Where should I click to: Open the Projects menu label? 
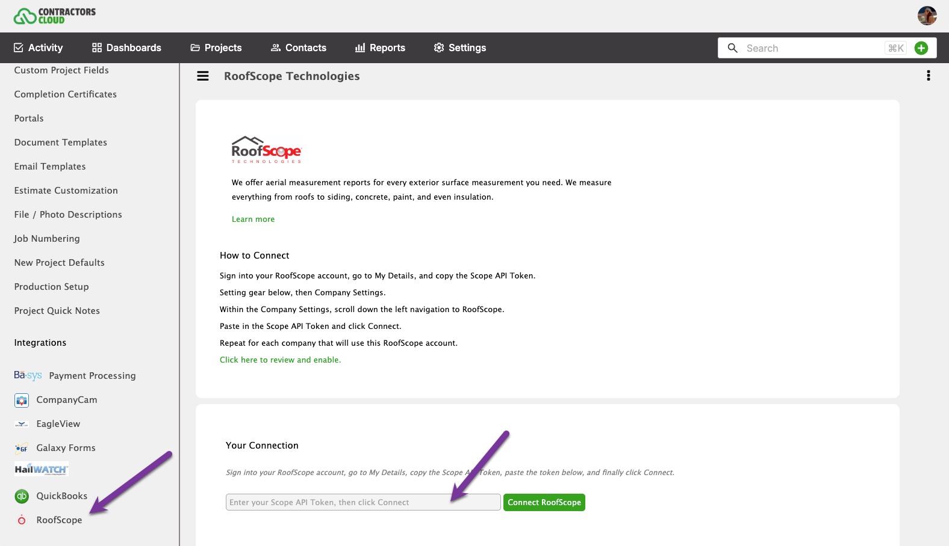pyautogui.click(x=223, y=48)
